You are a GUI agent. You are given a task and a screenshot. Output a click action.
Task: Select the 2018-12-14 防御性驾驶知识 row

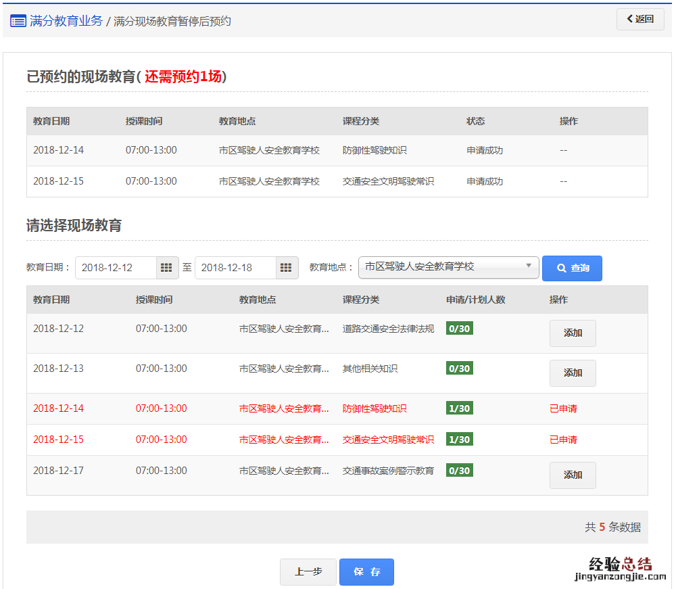(x=270, y=408)
